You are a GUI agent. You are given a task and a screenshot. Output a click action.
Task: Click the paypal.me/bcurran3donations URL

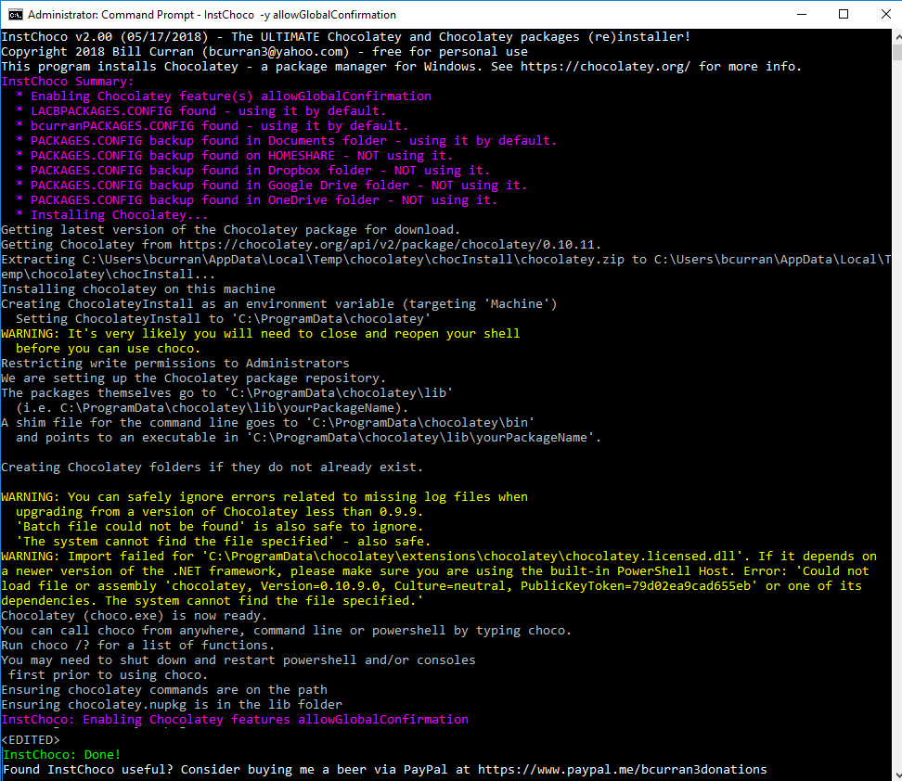(623, 770)
